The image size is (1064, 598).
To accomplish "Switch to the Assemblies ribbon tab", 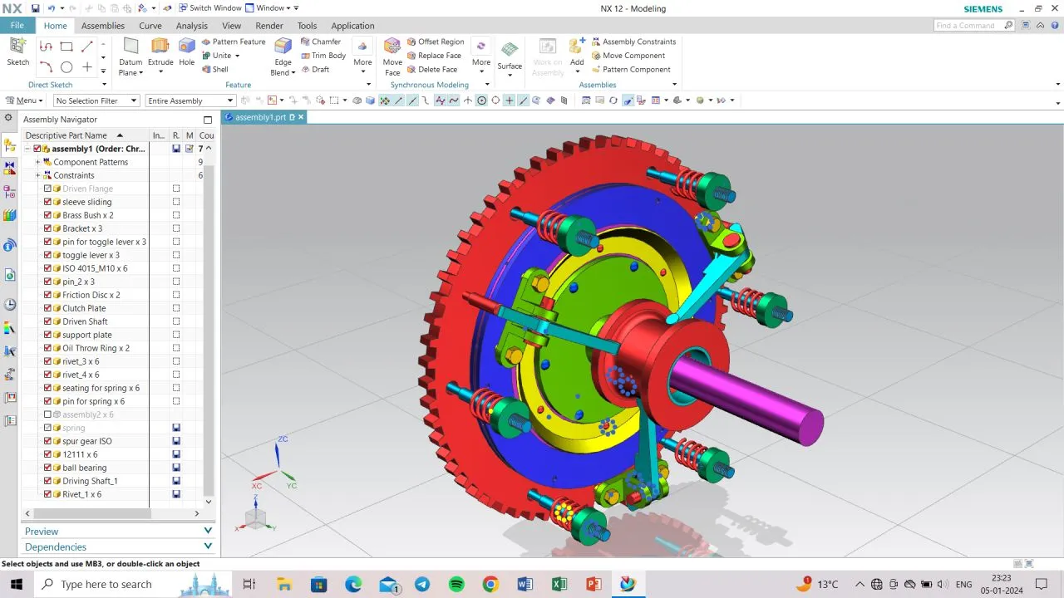I will point(103,26).
